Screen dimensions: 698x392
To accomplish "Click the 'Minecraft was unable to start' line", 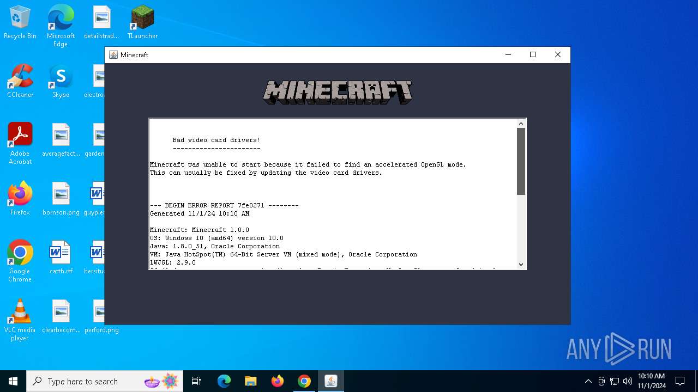I will click(308, 164).
